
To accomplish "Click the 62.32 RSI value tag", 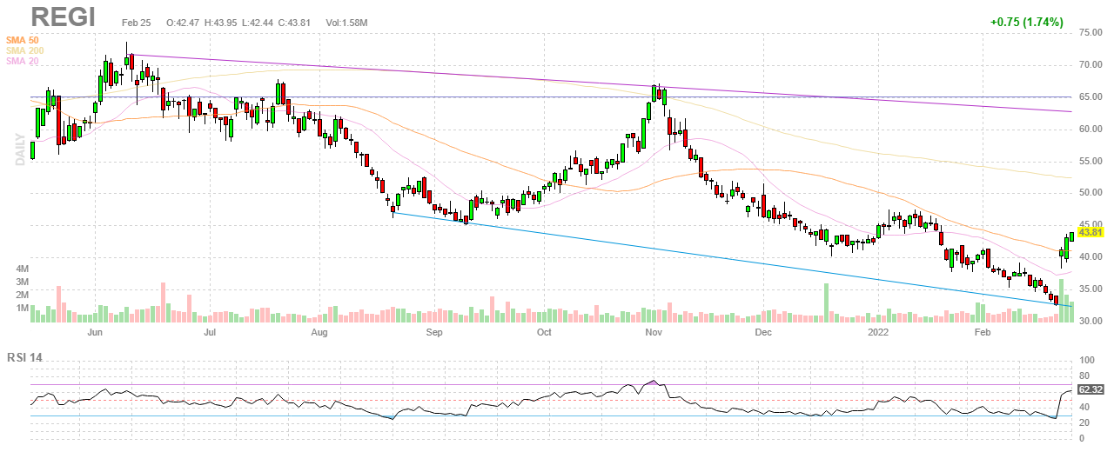I will coord(1091,390).
